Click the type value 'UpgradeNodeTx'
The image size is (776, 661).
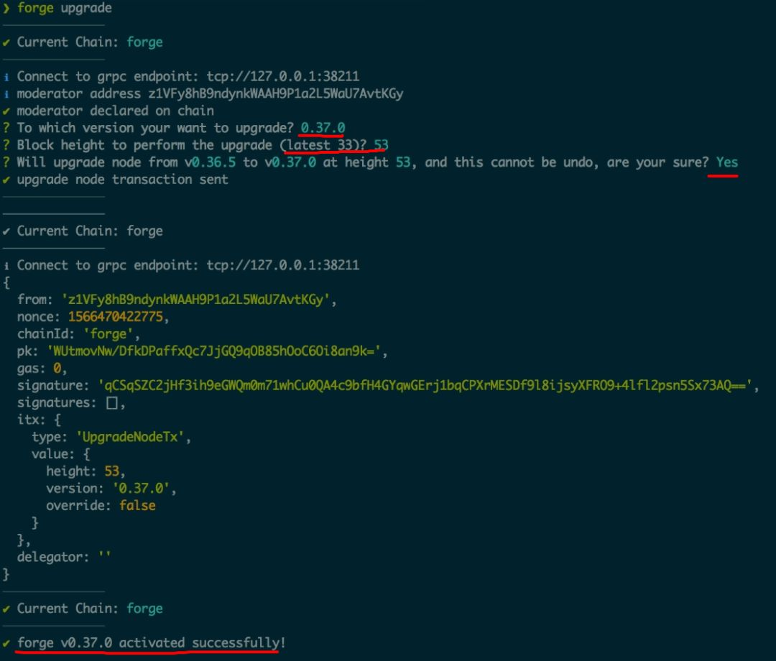(x=132, y=437)
